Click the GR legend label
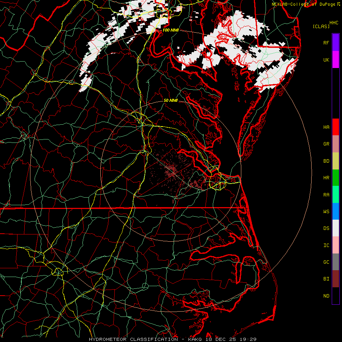This screenshot has width=342, height=342. pos(326,144)
